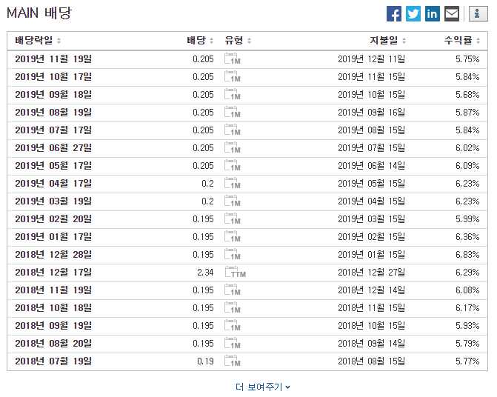Viewport: 497px width, 397px height.
Task: Click yield value 5.77%
Action: tap(467, 361)
